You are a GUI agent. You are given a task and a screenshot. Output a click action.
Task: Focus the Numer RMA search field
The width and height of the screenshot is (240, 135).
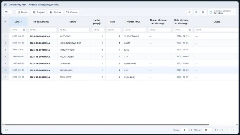[x=134, y=30]
